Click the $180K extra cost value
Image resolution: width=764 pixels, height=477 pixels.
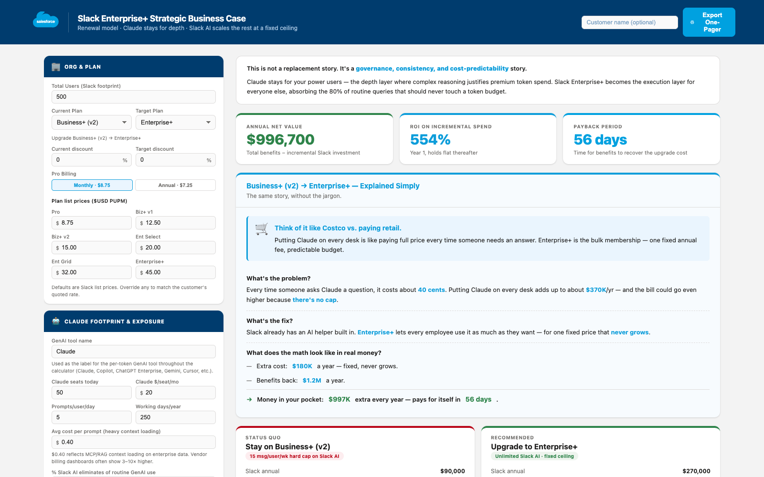coord(302,366)
